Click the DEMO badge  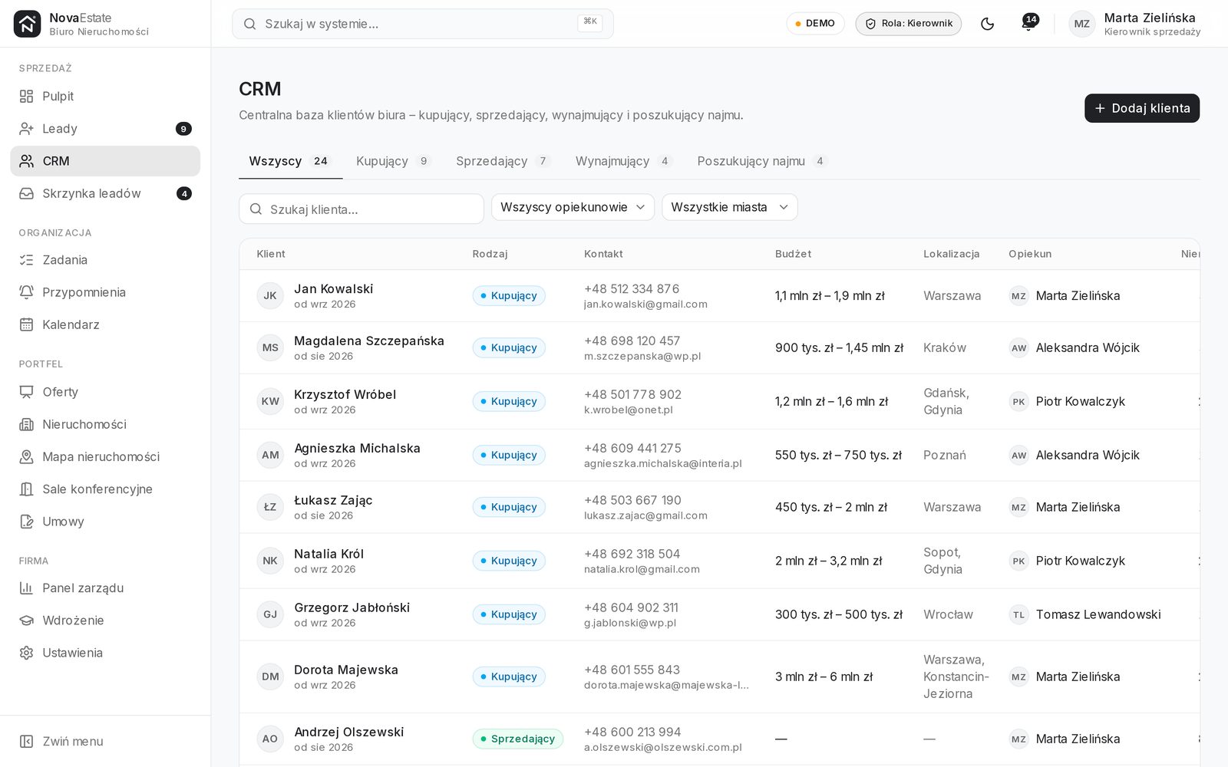point(815,24)
